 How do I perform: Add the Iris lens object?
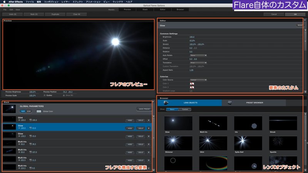(x=248, y=123)
